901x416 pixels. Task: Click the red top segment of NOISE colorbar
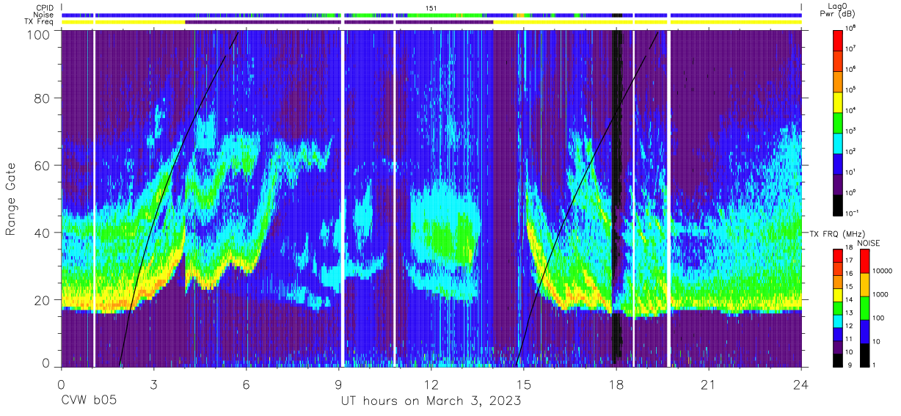[x=864, y=260]
